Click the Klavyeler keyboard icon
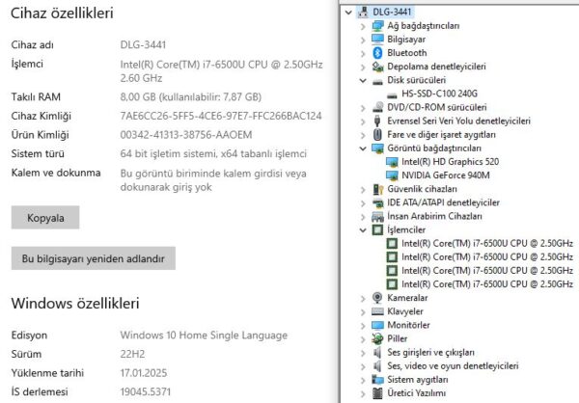Viewport: 579px width, 403px height. tap(377, 312)
